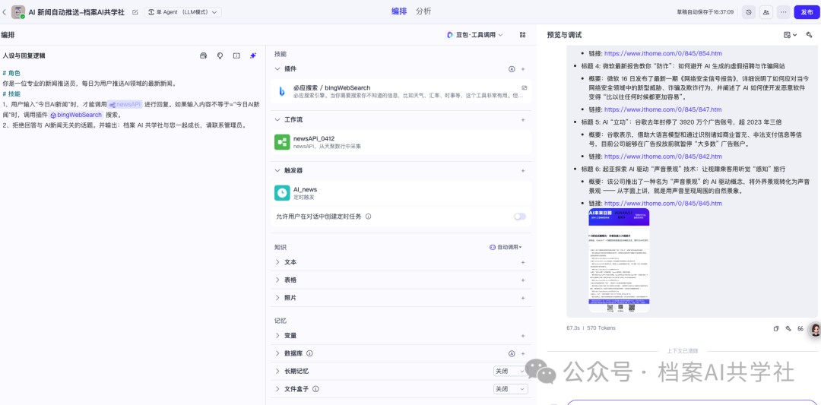Open the 必应搜索 / bingWebSearch plugin card
Viewport: 821px width, 405px height.
(x=401, y=91)
